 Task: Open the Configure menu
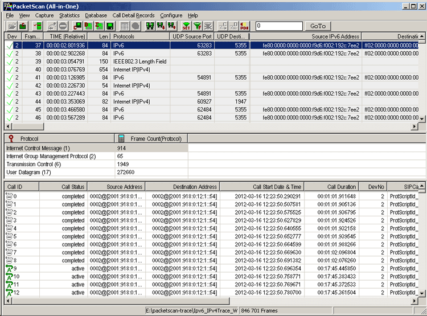171,15
